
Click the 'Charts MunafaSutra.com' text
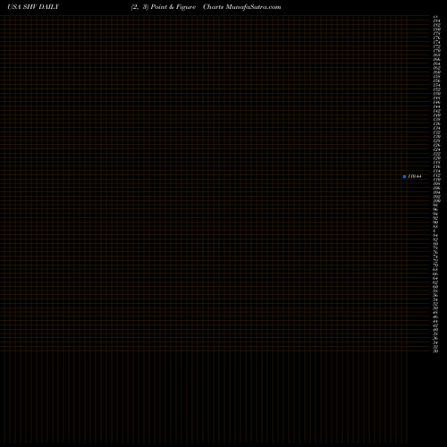[242, 7]
